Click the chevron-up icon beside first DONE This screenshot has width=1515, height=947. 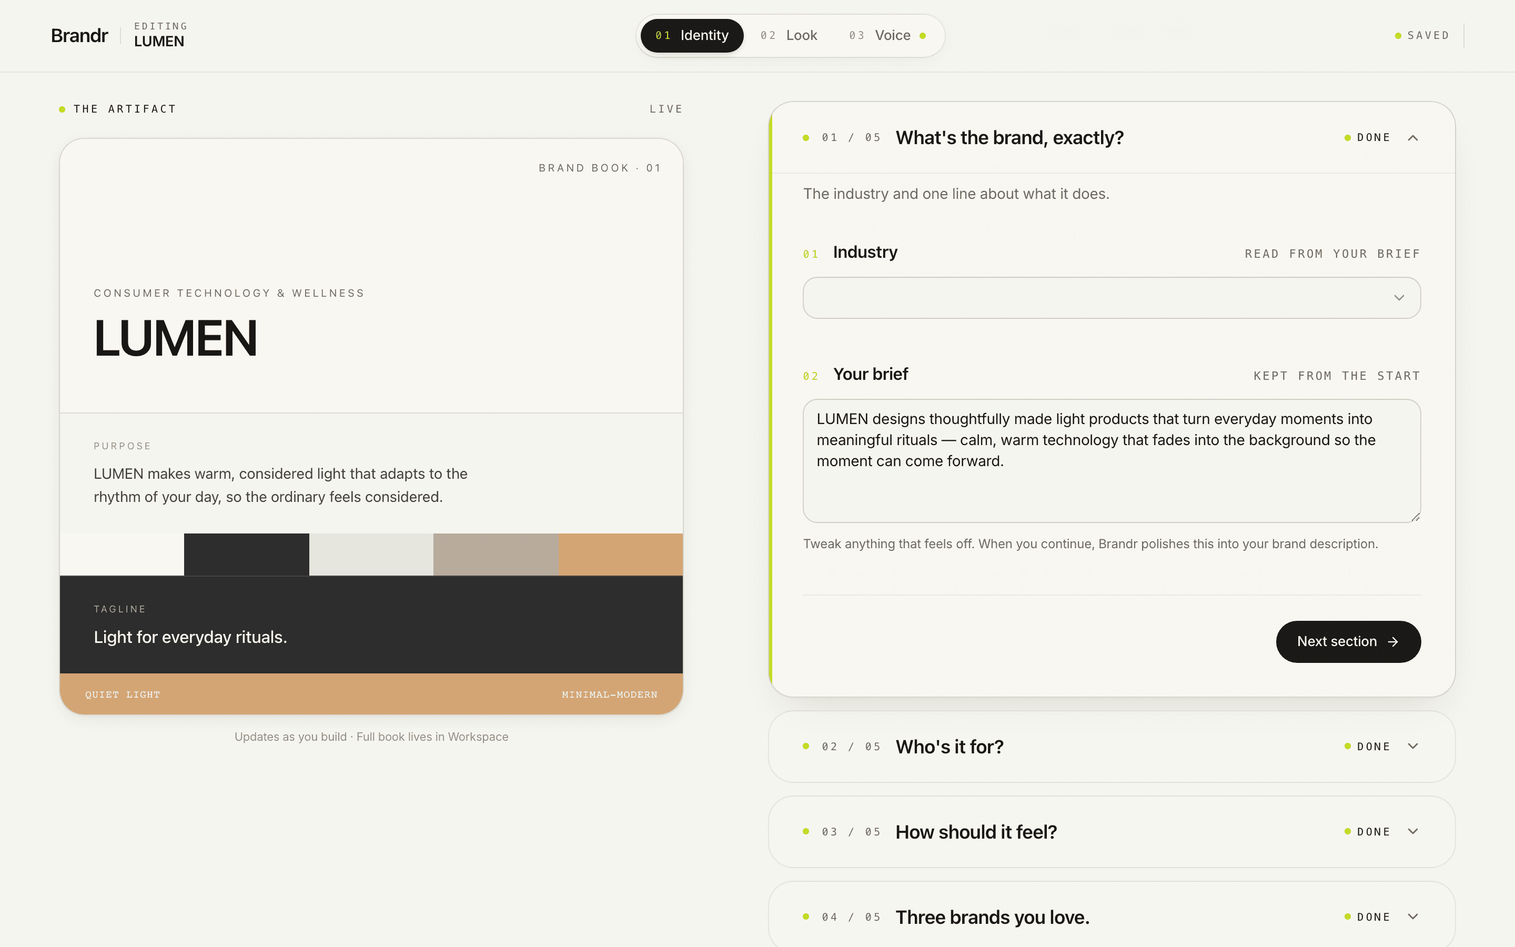coord(1413,138)
